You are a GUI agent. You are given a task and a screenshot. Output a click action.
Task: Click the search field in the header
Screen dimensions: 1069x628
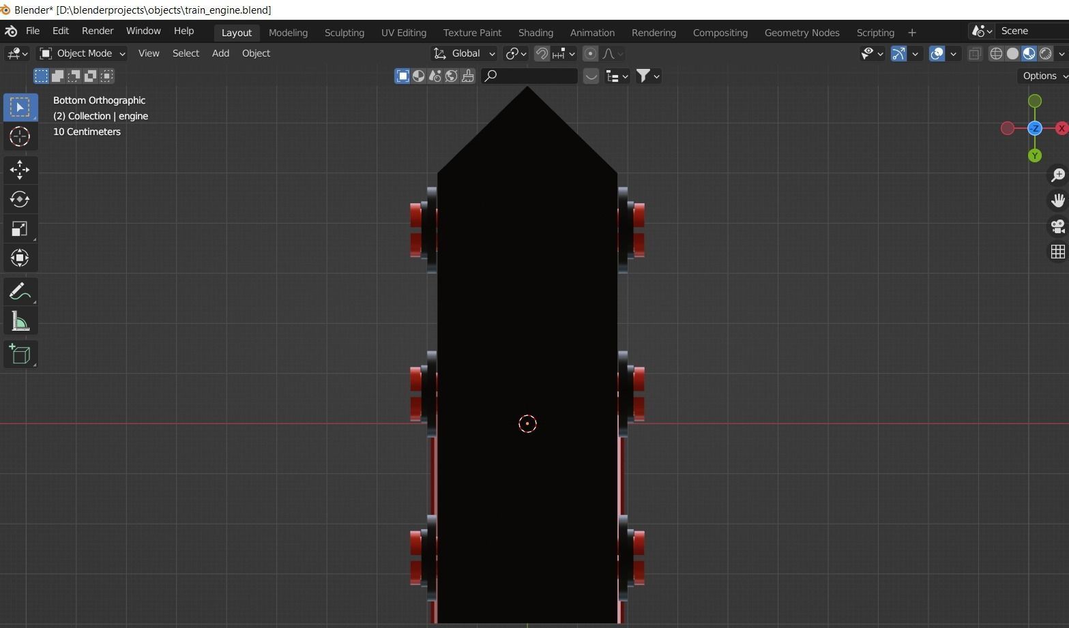pyautogui.click(x=529, y=76)
